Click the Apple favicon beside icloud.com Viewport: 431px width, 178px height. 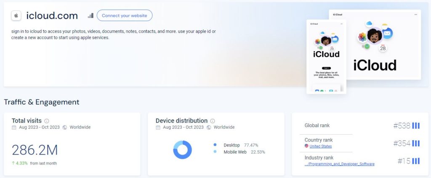click(x=16, y=16)
